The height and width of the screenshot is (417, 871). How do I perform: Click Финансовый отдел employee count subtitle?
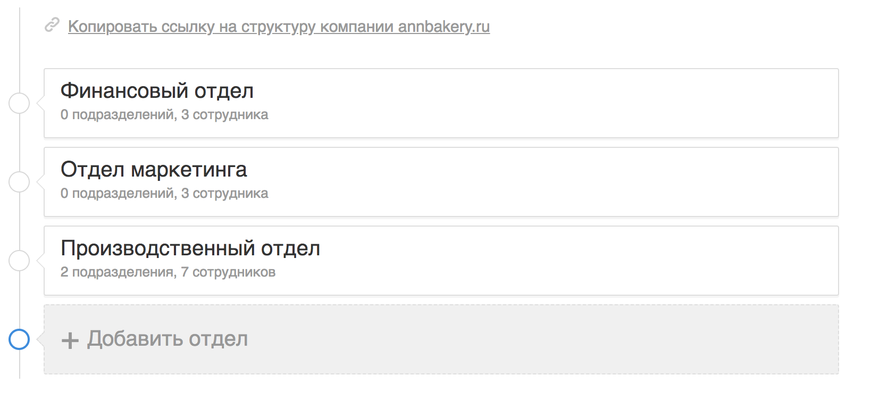point(164,115)
